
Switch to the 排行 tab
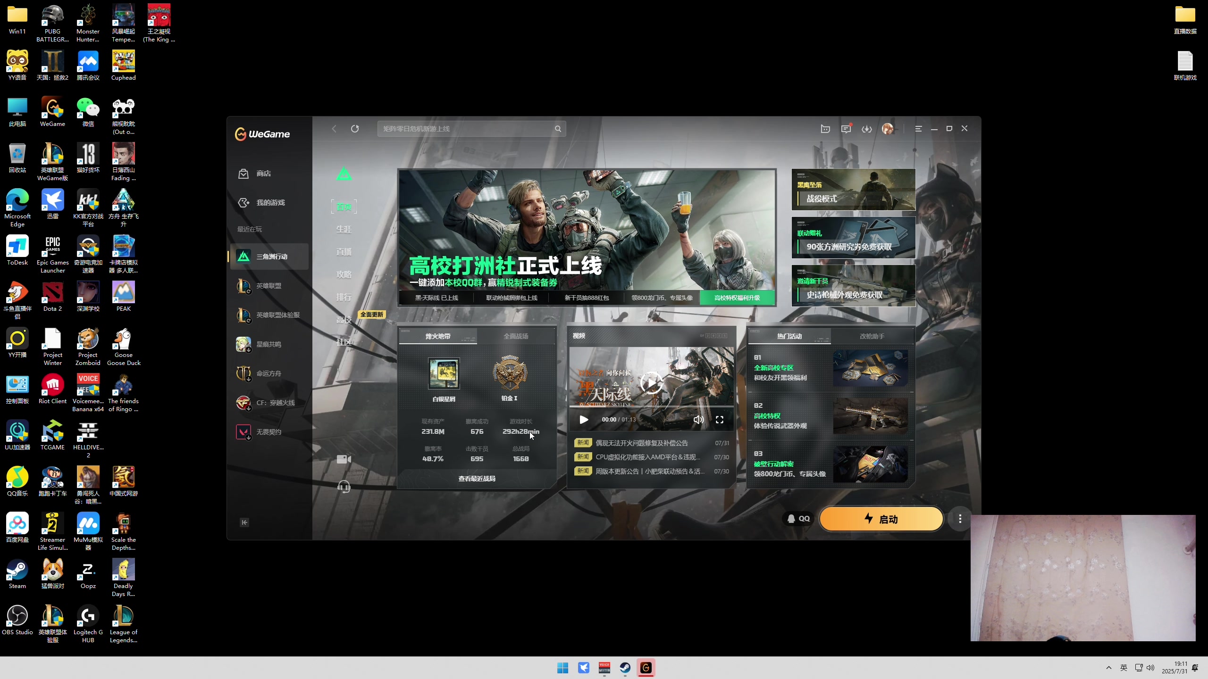pyautogui.click(x=344, y=297)
